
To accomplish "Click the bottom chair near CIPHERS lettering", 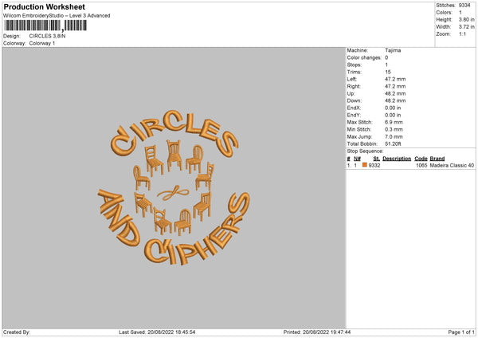I will (x=183, y=222).
